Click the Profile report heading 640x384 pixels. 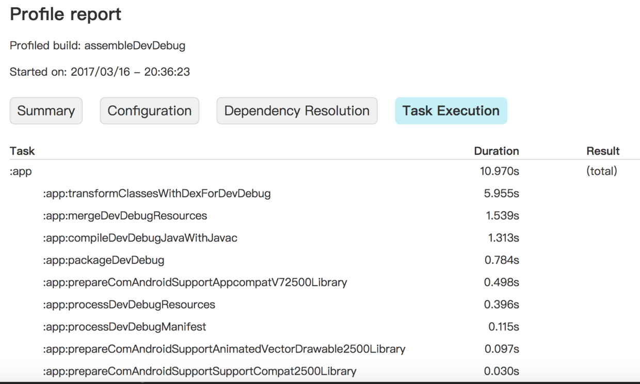66,14
